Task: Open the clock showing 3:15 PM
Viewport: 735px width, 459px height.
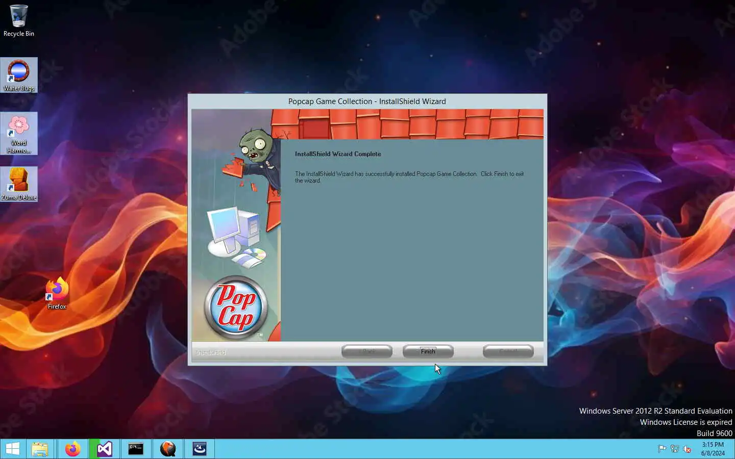Action: (x=713, y=449)
